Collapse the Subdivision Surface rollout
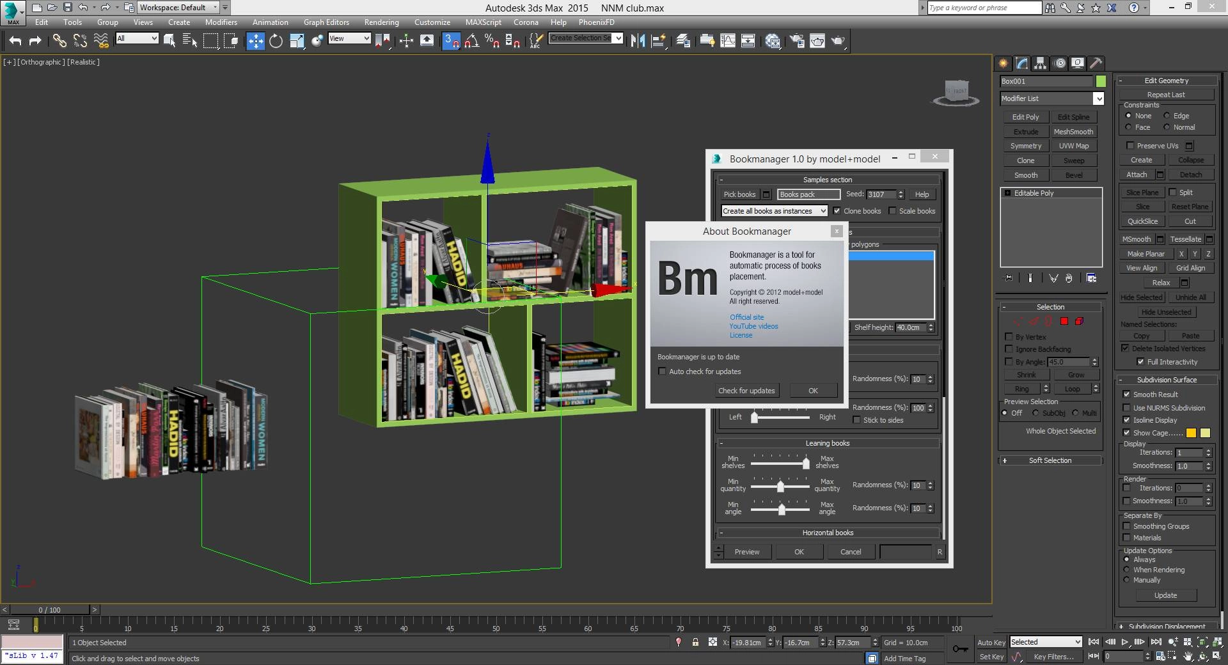 click(x=1166, y=380)
